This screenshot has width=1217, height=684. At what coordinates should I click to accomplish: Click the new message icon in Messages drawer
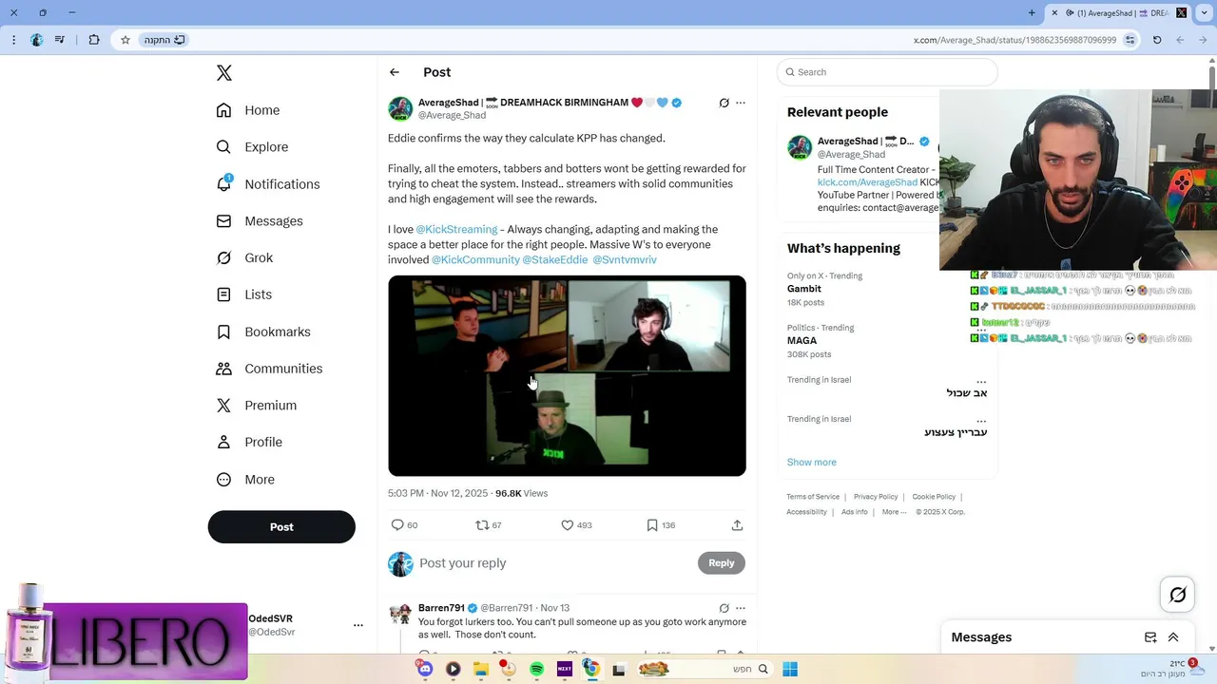tap(1150, 637)
